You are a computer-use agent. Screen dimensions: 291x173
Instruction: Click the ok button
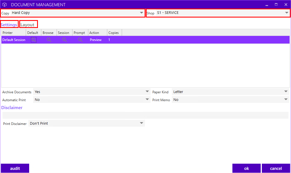point(247,168)
